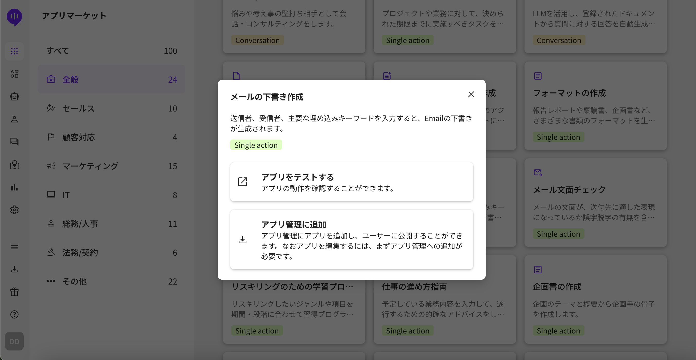
Task: Select the 総務/人事 category
Action: [x=111, y=224]
